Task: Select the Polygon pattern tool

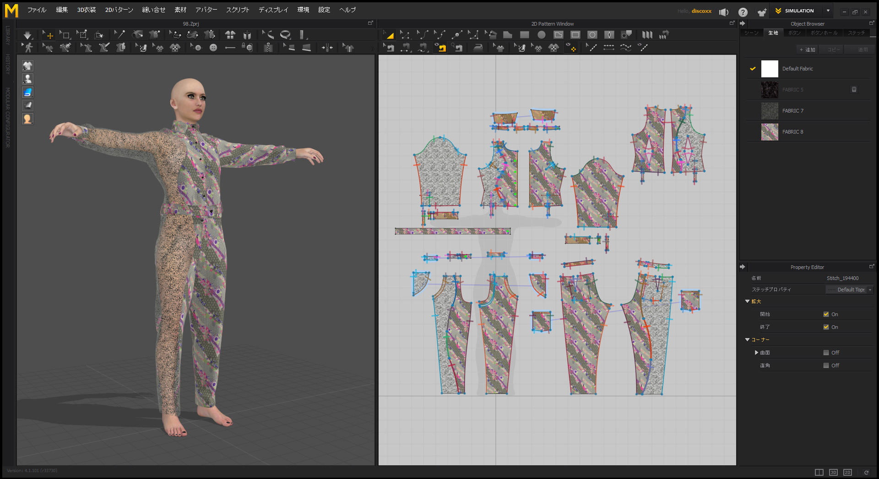Action: tap(507, 35)
